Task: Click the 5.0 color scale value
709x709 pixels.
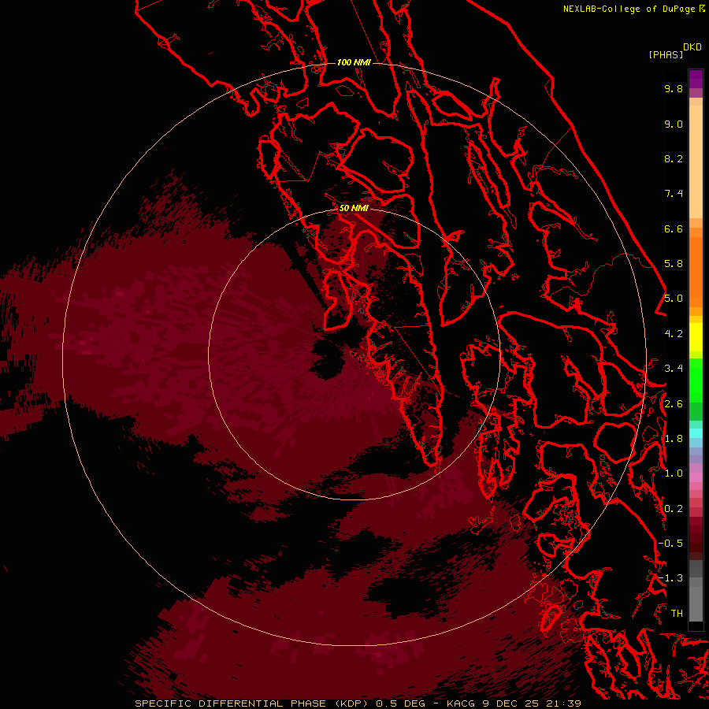Action: coord(674,299)
